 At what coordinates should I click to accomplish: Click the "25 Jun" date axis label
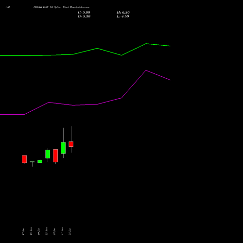(x=70, y=231)
